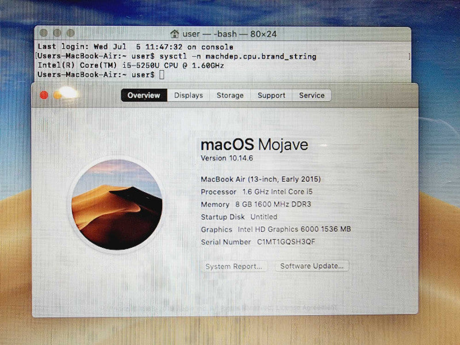Click the Terminal window zoom button
Image resolution: width=460 pixels, height=345 pixels.
[x=70, y=33]
